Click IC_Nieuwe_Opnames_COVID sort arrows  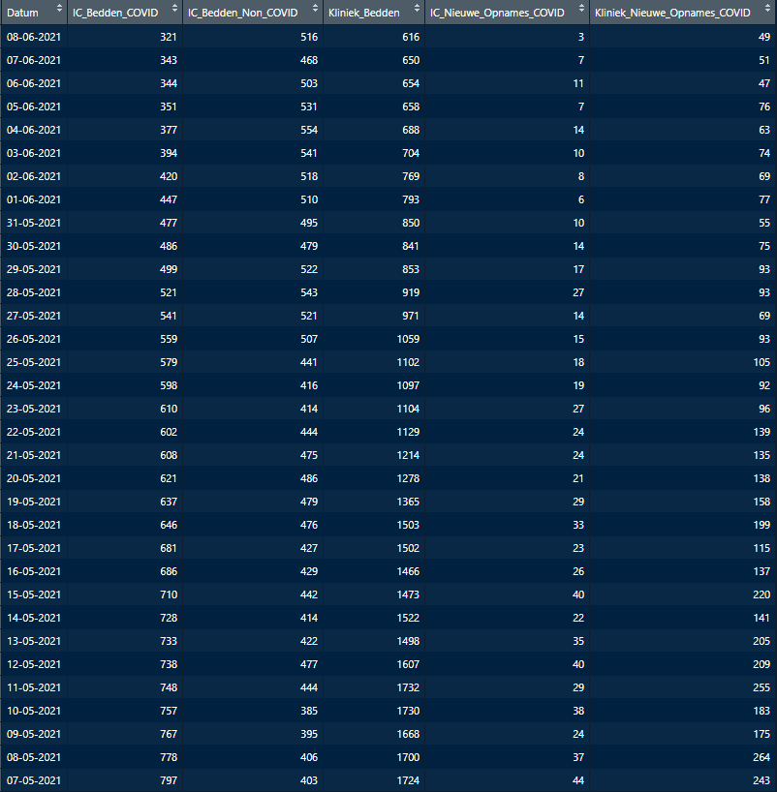click(x=582, y=8)
